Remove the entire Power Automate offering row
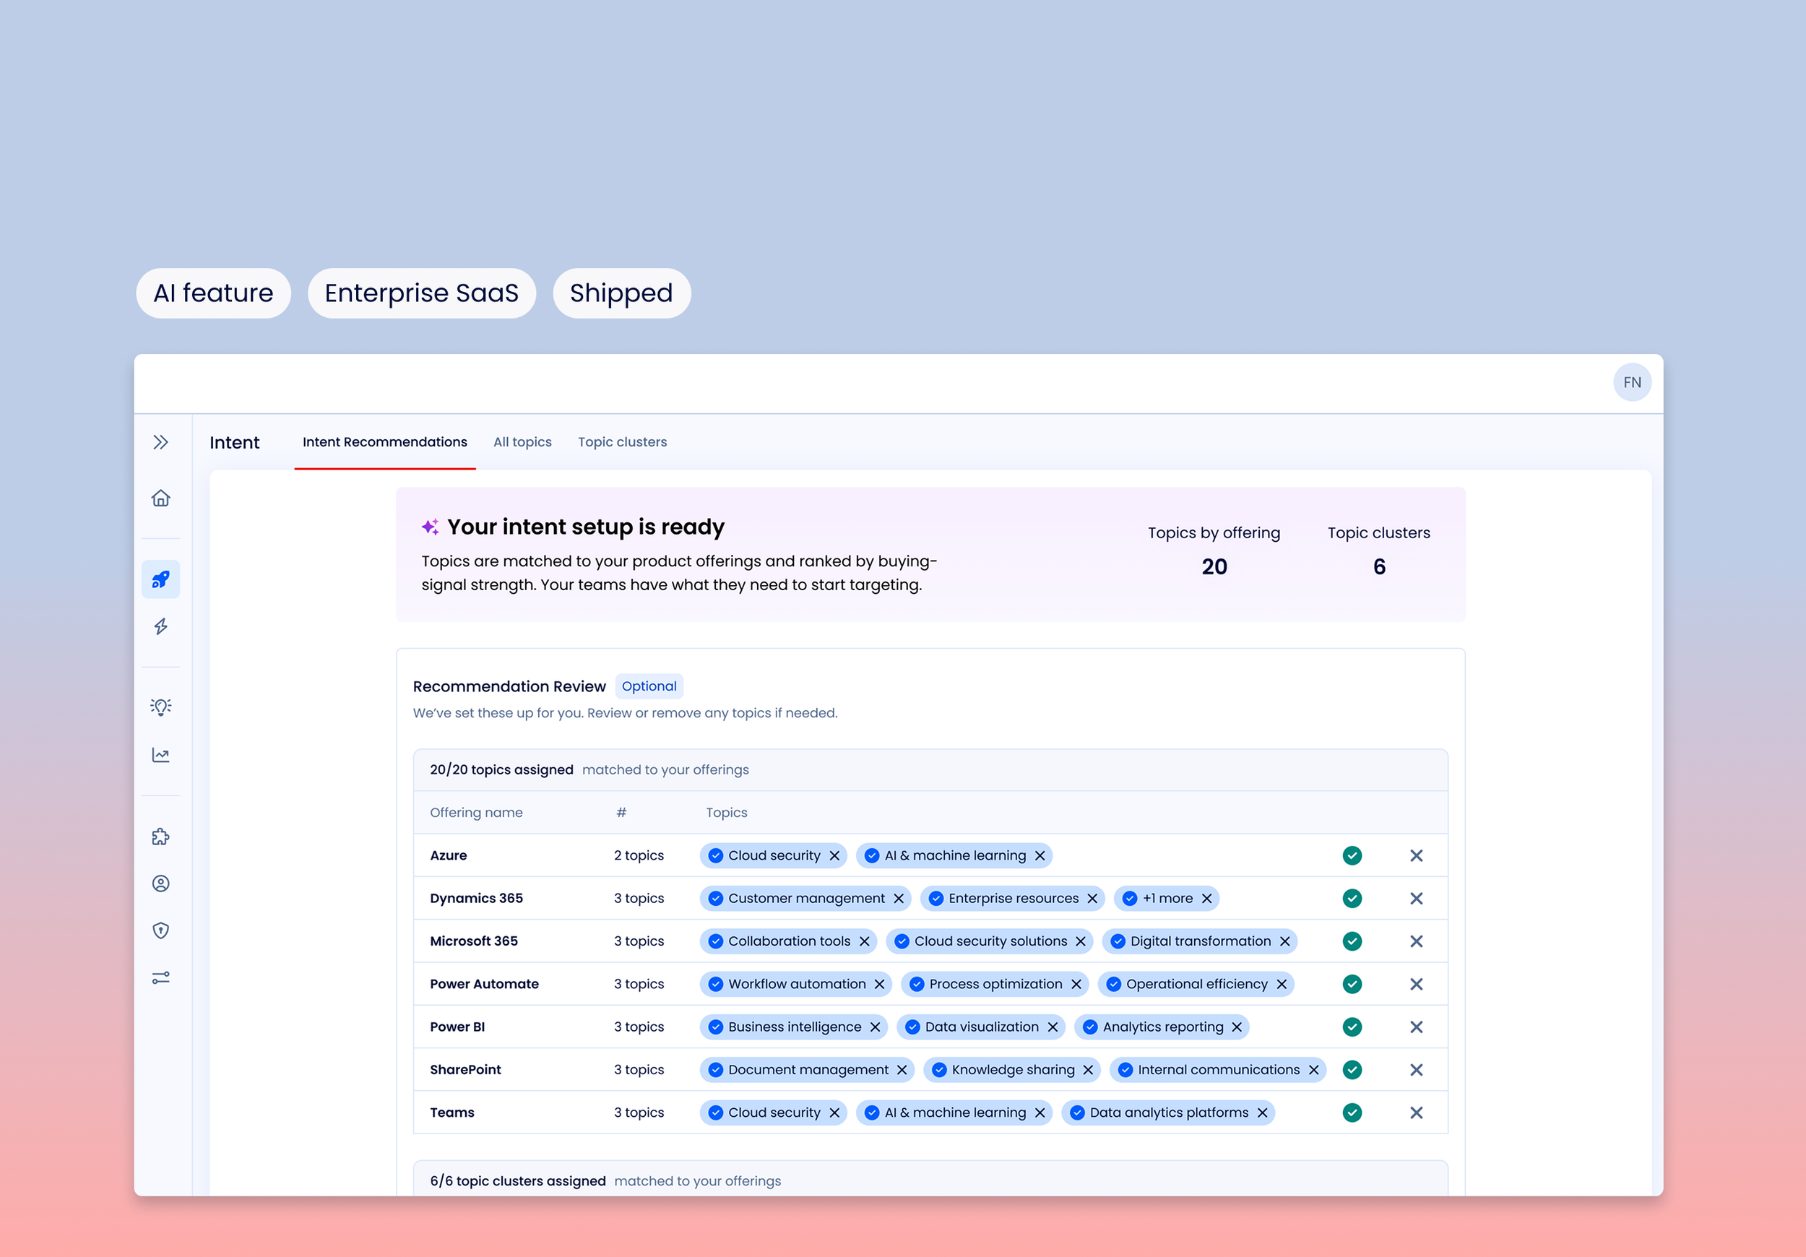1806x1257 pixels. tap(1416, 984)
